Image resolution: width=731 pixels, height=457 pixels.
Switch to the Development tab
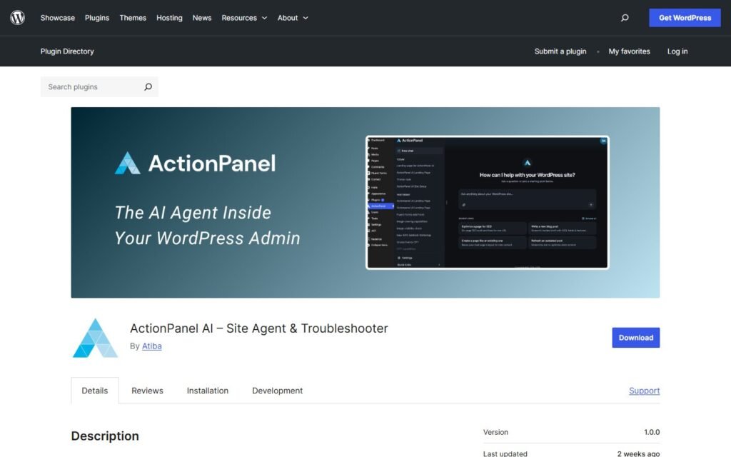[x=278, y=391]
